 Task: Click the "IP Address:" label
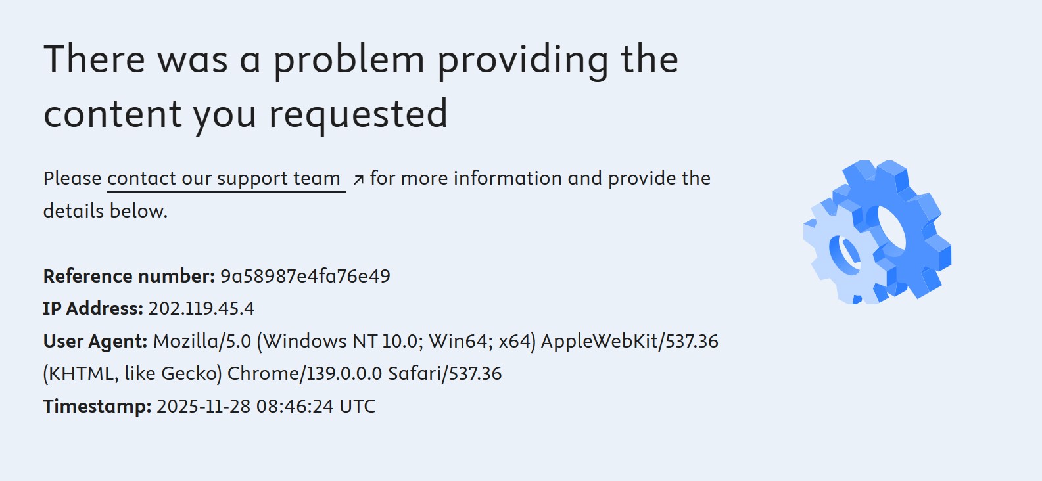93,308
